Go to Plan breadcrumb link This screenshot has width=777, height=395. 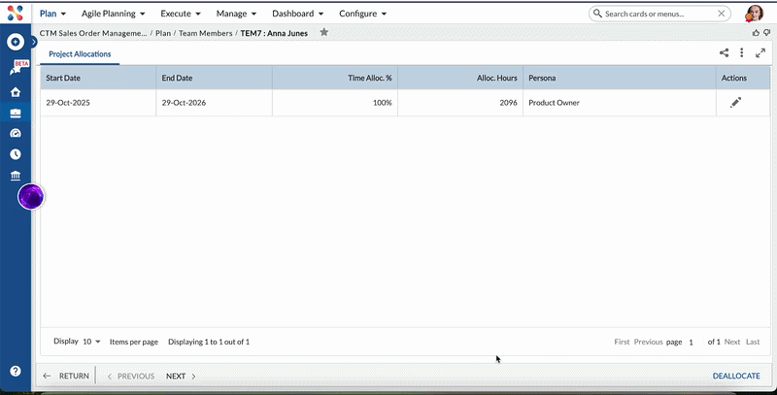(163, 33)
